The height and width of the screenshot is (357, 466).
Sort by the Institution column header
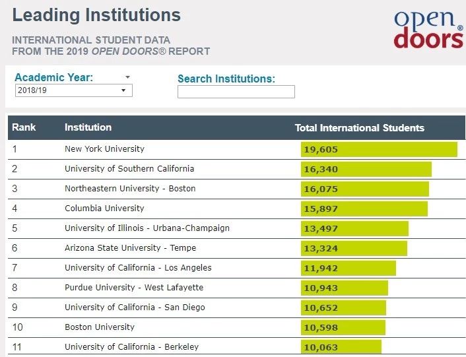tap(88, 127)
